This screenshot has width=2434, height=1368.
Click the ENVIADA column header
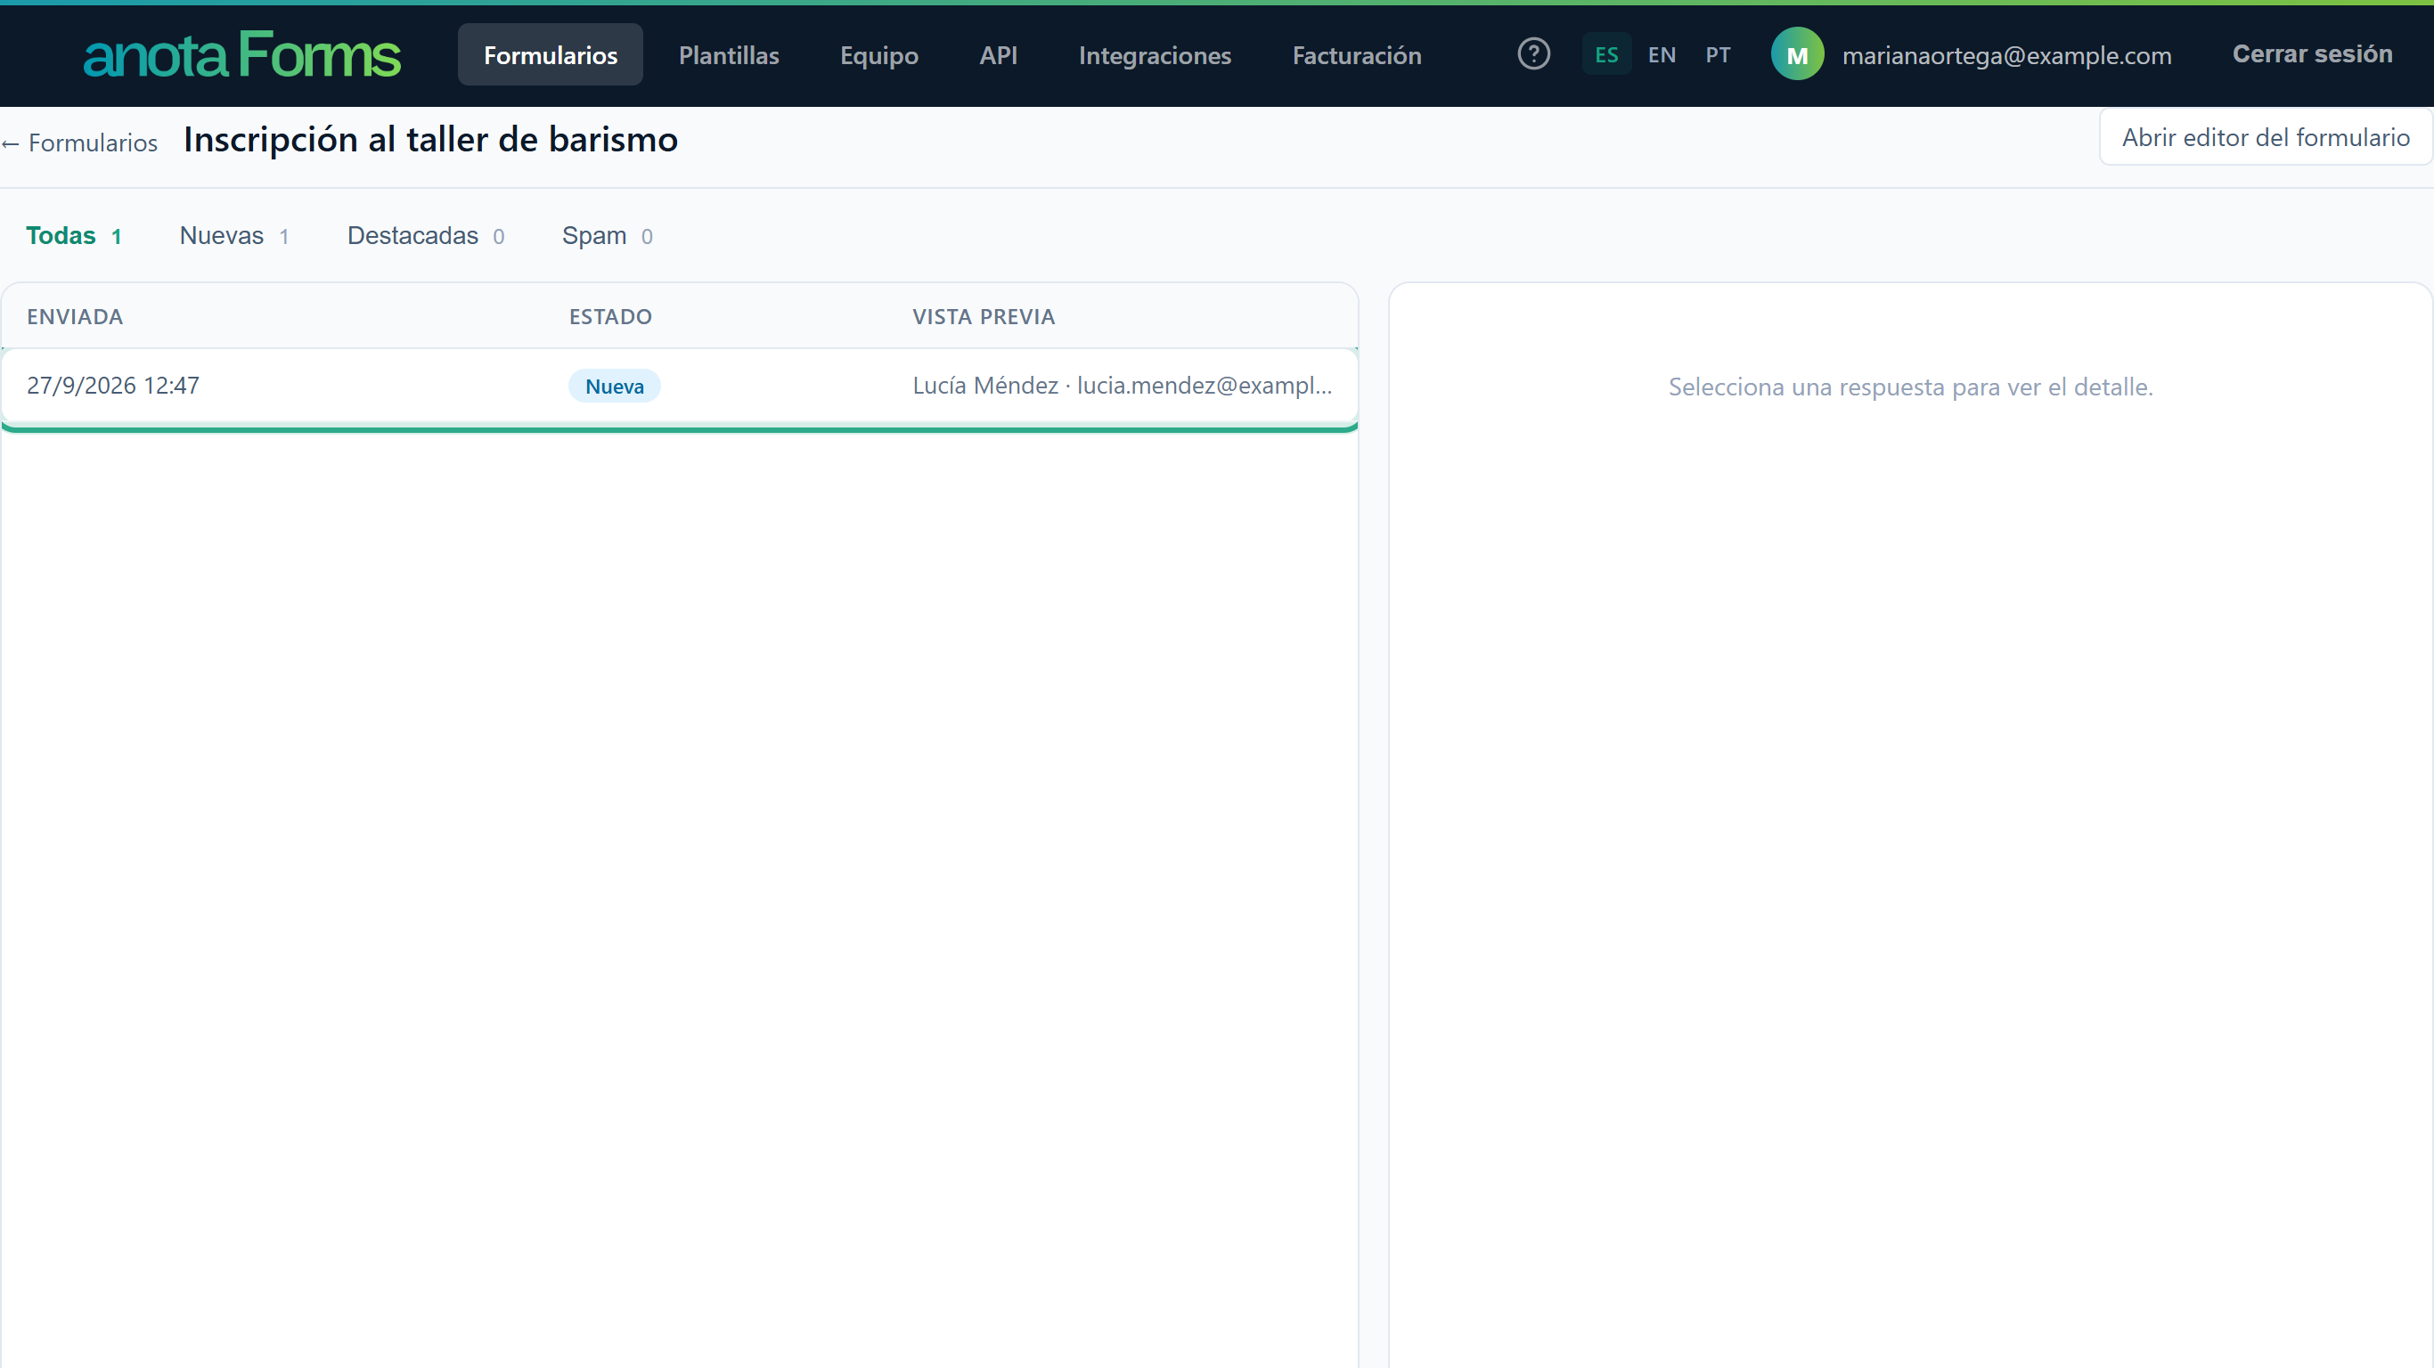pyautogui.click(x=75, y=316)
